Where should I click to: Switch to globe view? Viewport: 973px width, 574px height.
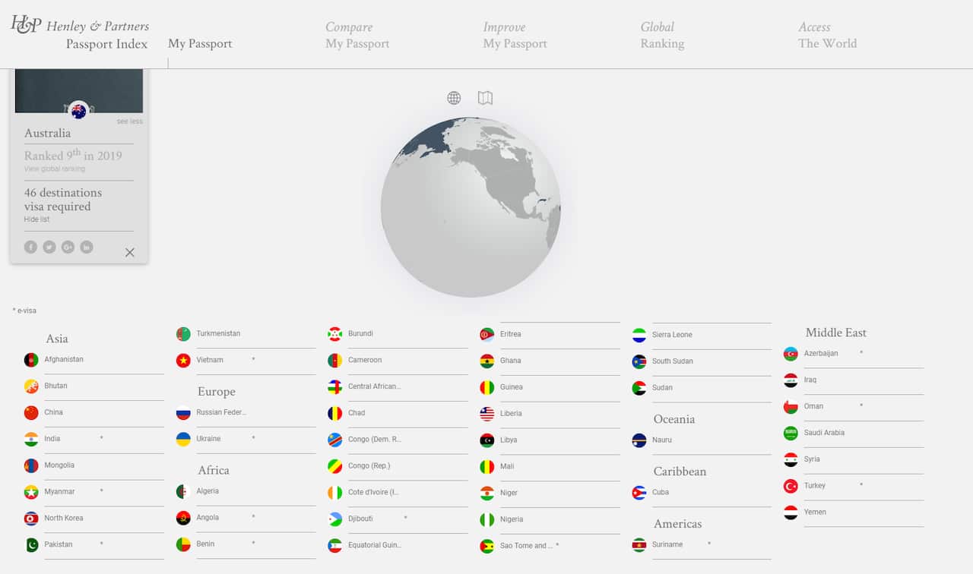click(454, 97)
